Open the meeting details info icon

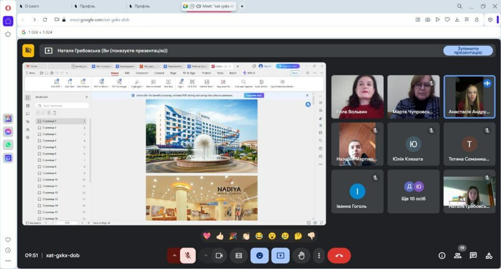click(x=442, y=255)
